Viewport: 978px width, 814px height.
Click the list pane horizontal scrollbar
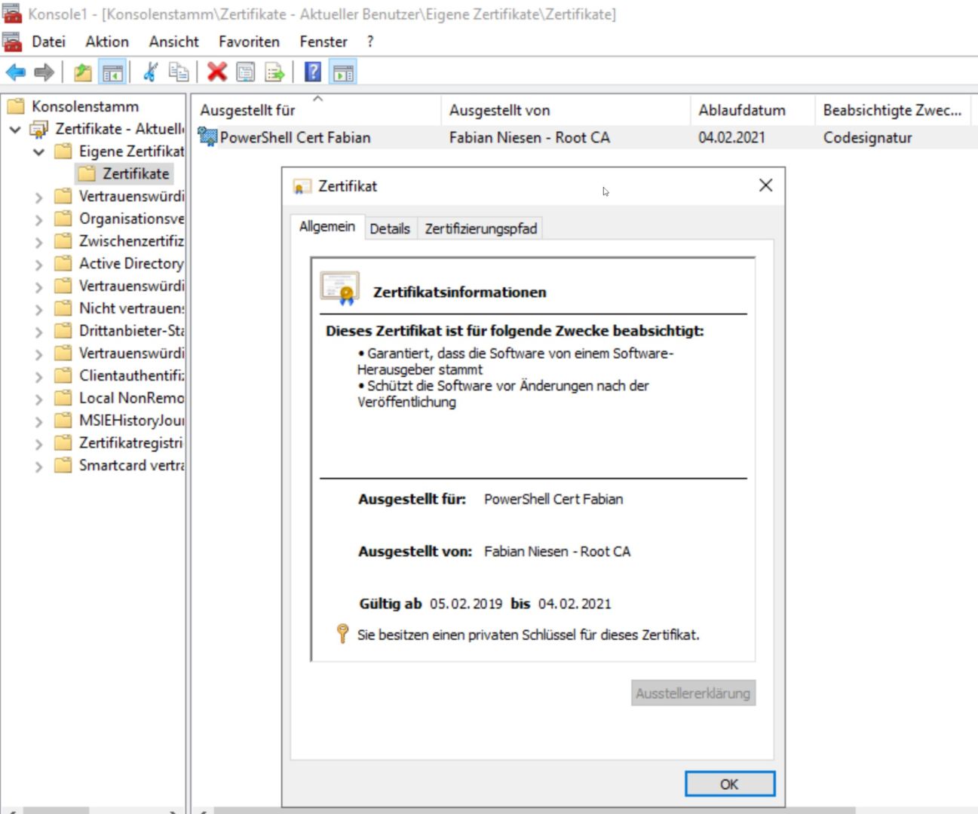pos(534,811)
